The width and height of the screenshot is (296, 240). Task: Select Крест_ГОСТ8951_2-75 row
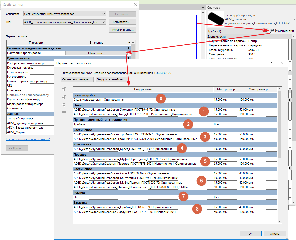point(175,149)
